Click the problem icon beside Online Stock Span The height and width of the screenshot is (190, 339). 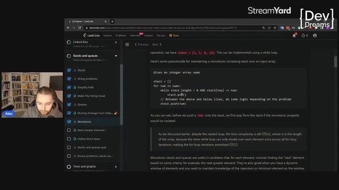click(x=75, y=139)
